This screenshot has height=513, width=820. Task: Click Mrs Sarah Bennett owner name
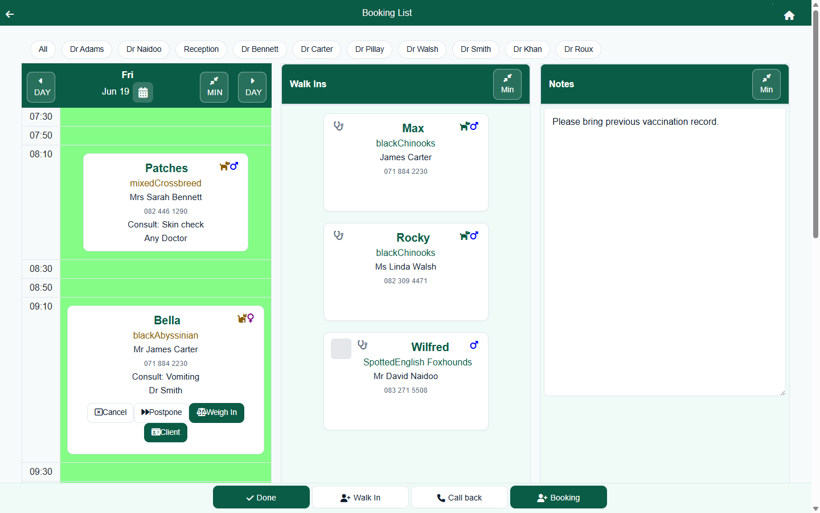coord(166,197)
